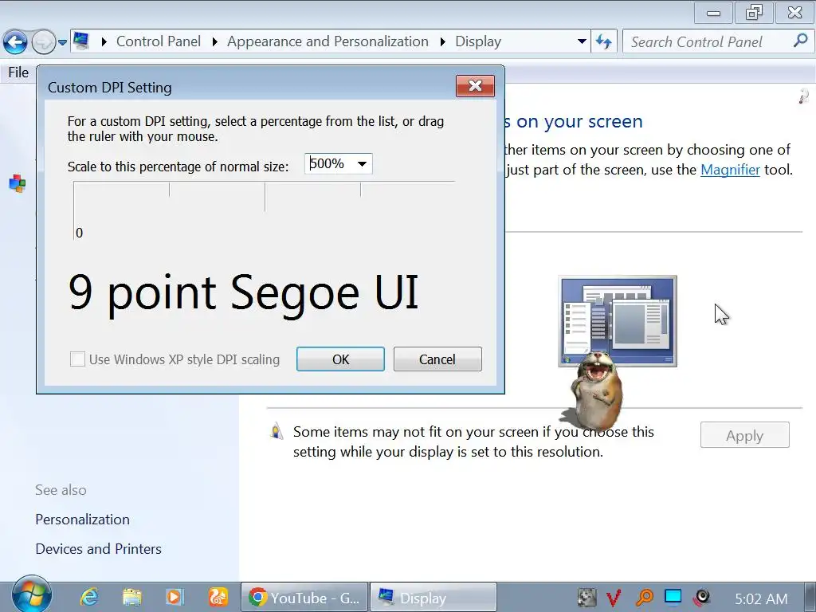
Task: Click the 5:02 AM clock
Action: coord(761,599)
